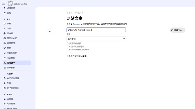
Task: Click the 找不到匹配的网站文本 message
Action: point(77,56)
